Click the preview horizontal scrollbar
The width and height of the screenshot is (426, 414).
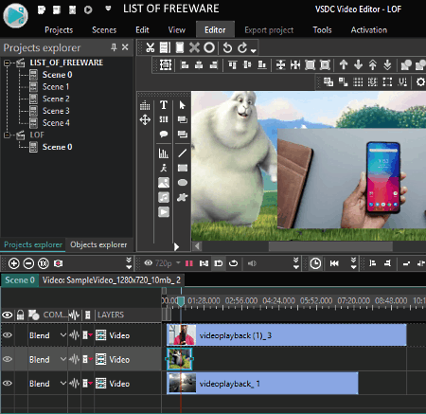[330, 246]
